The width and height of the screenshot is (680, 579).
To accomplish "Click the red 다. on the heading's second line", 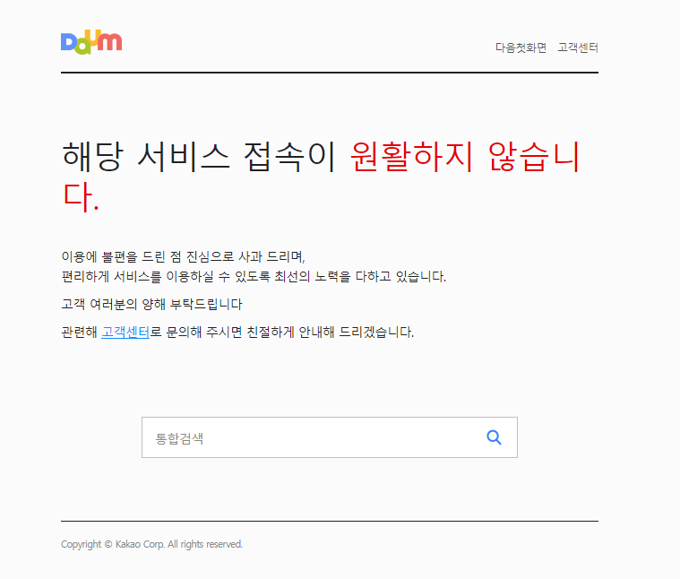I will pyautogui.click(x=81, y=197).
